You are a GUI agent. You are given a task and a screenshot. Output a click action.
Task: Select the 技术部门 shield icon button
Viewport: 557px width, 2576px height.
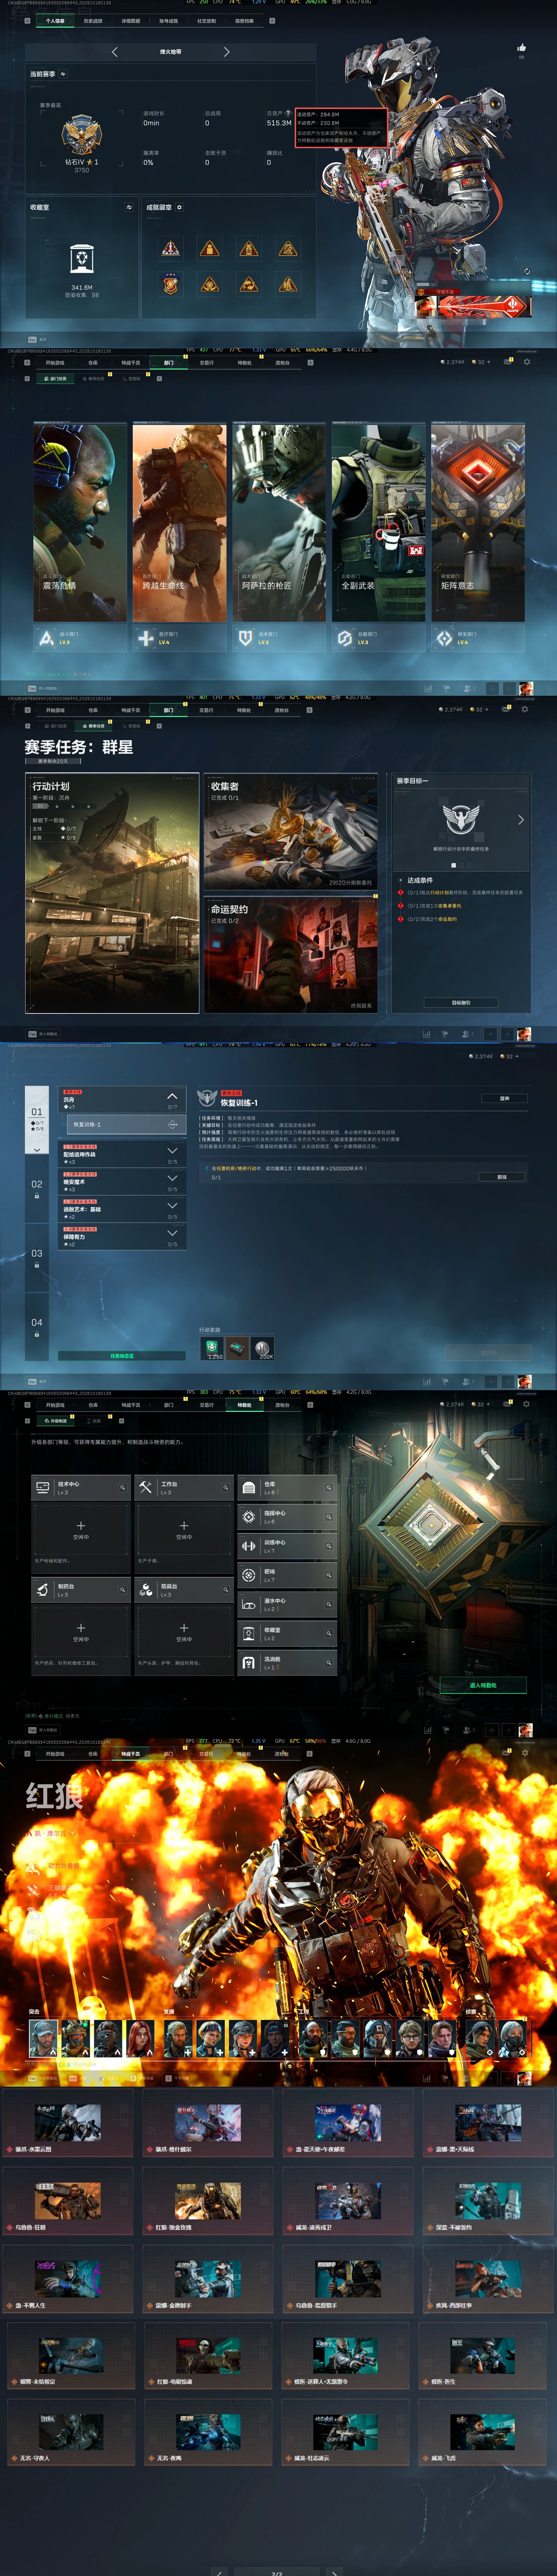click(x=245, y=638)
